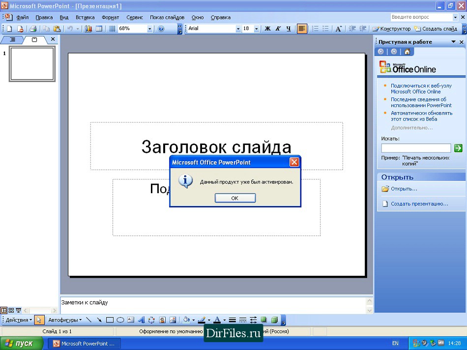Open the Вставка menu
Image resolution: width=467 pixels, height=350 pixels.
85,17
